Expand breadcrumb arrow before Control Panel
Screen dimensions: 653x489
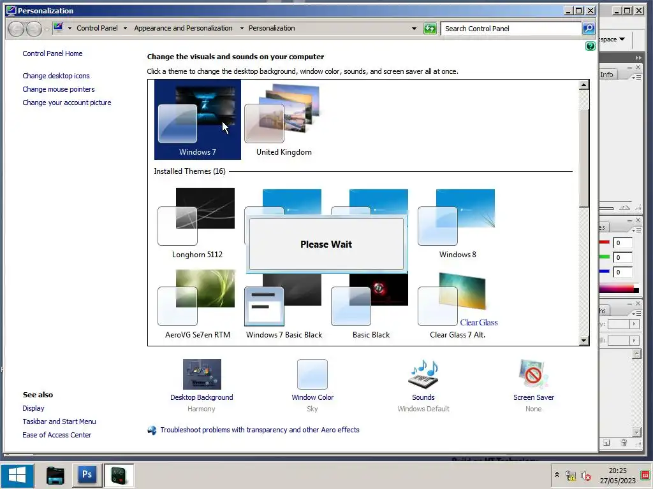(70, 28)
